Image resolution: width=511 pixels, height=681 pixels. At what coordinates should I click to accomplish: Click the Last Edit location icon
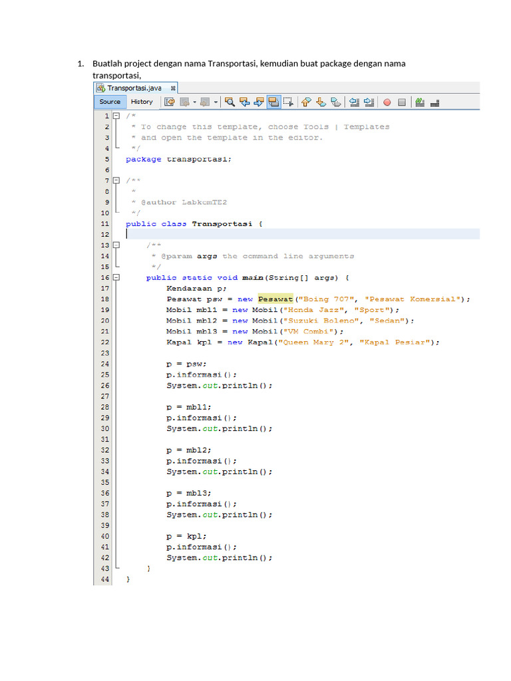[x=169, y=102]
